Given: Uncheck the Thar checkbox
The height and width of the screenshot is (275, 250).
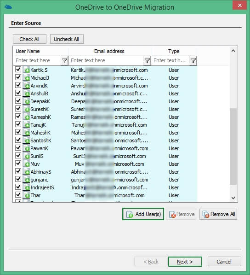Looking at the screenshot, I should 18,195.
